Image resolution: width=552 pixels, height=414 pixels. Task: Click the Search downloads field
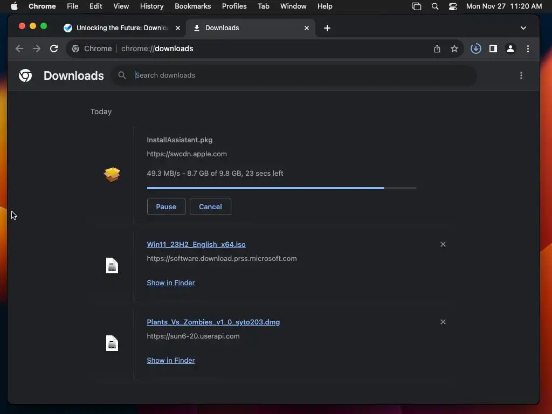point(294,75)
